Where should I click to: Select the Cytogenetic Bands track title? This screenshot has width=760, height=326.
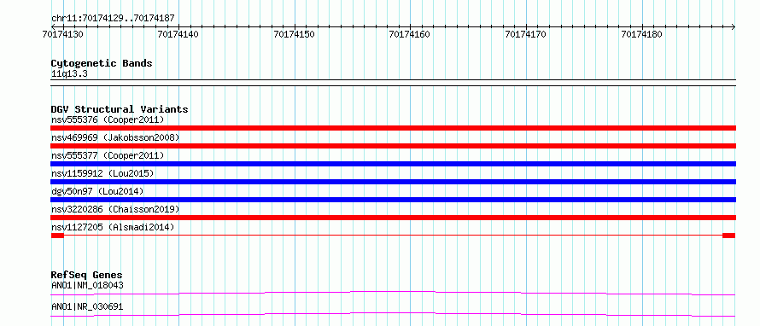pos(102,63)
